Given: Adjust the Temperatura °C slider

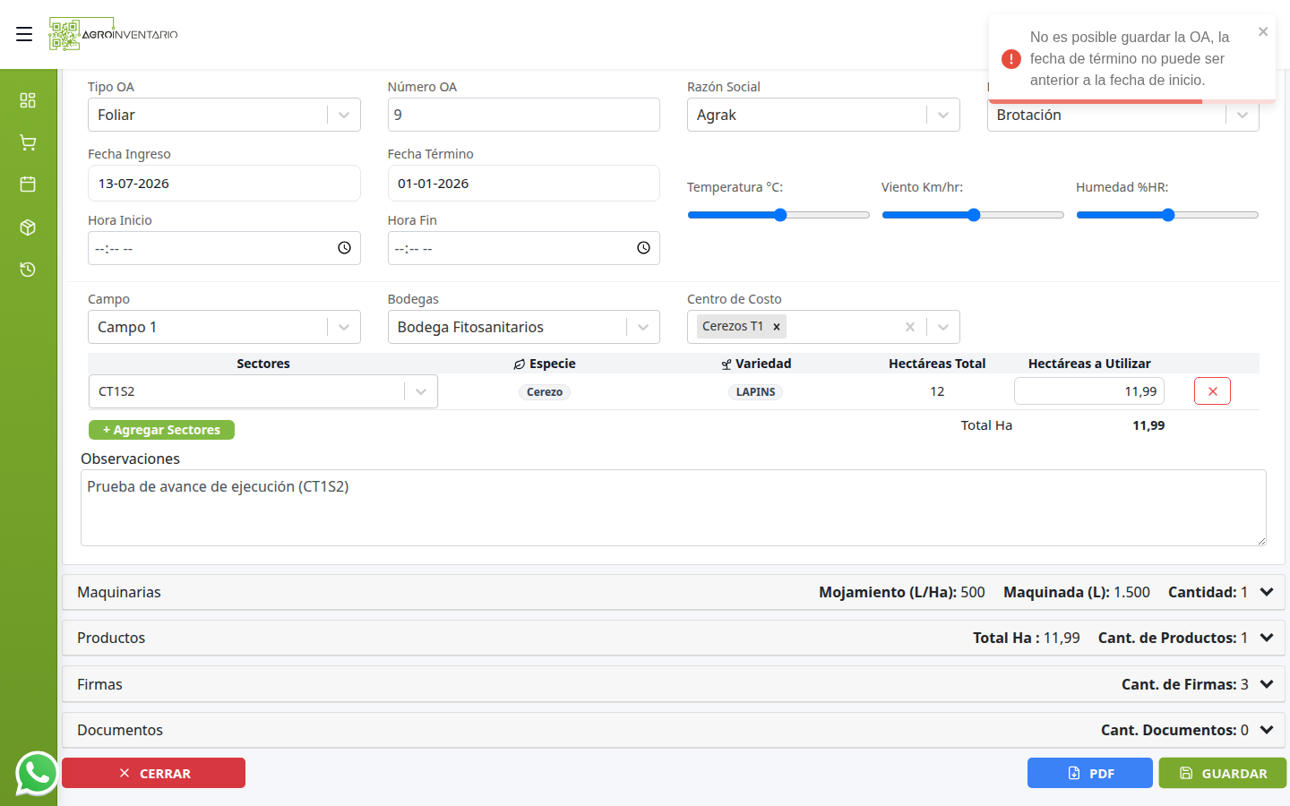Looking at the screenshot, I should 778,215.
